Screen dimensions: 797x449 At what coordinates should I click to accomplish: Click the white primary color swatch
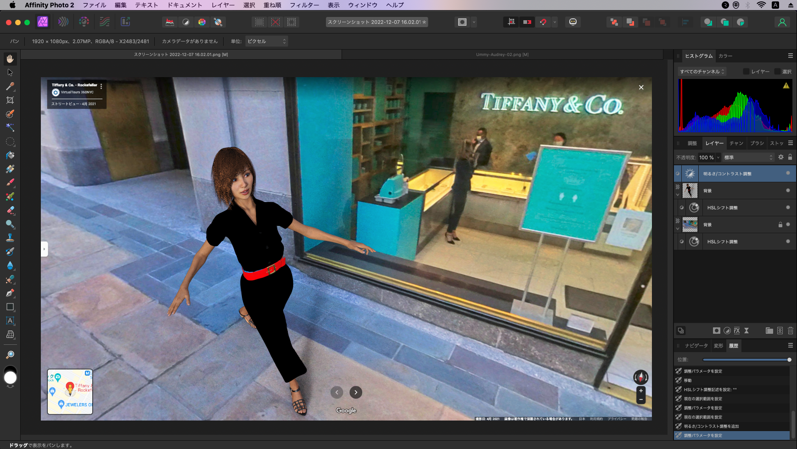10,378
